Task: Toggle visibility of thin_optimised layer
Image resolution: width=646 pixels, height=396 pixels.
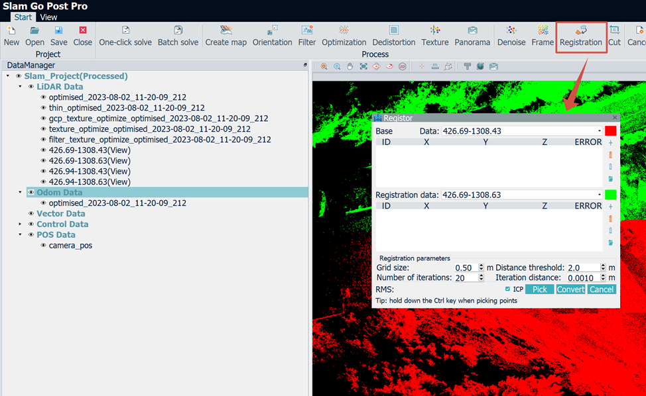Action: tap(43, 108)
